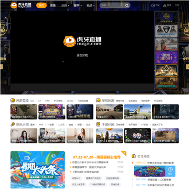Click the 注册 register link
Screen dimensions: 189x189
(x=177, y=5)
